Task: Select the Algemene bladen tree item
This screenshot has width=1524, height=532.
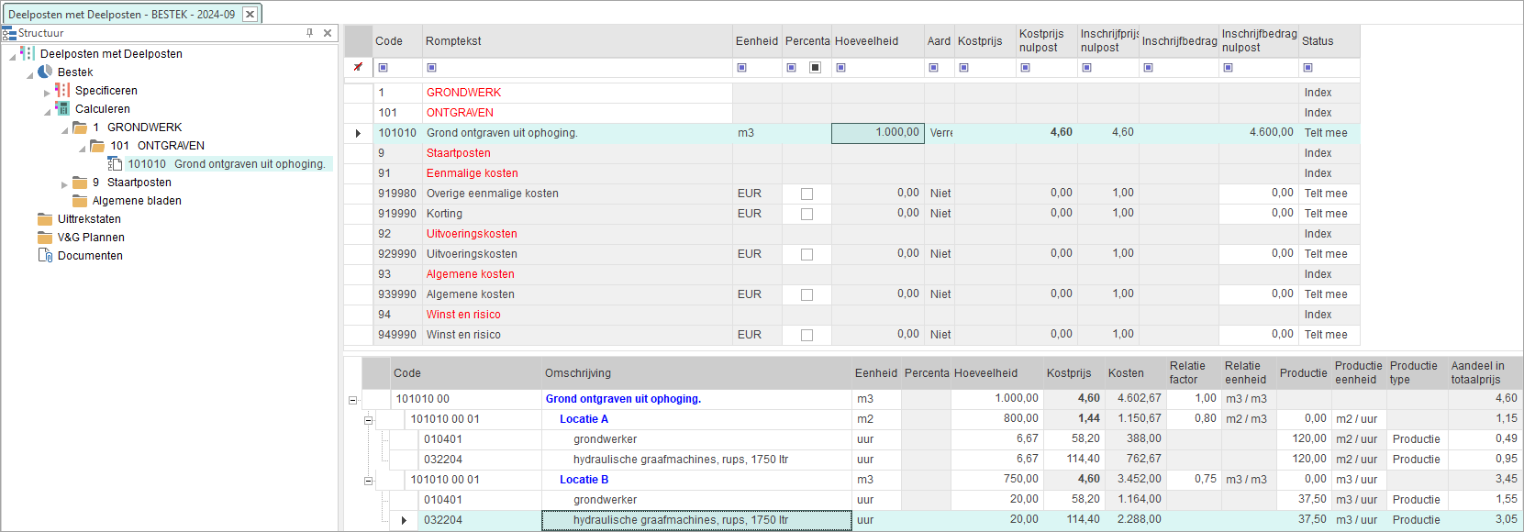Action: coord(137,201)
